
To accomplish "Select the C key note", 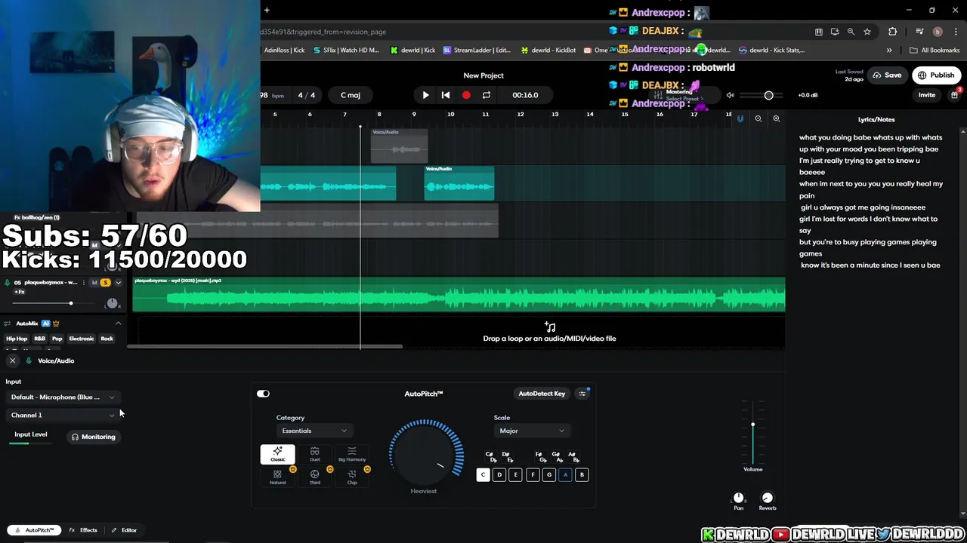I will tap(483, 474).
